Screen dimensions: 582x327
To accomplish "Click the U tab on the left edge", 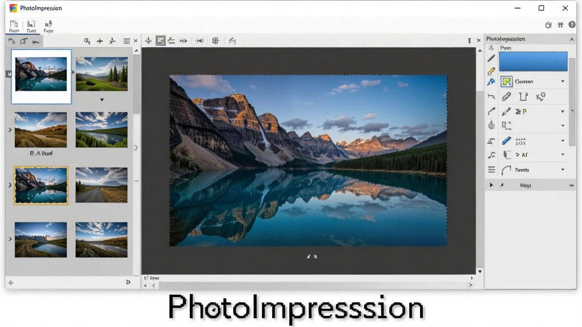I will pos(9,74).
